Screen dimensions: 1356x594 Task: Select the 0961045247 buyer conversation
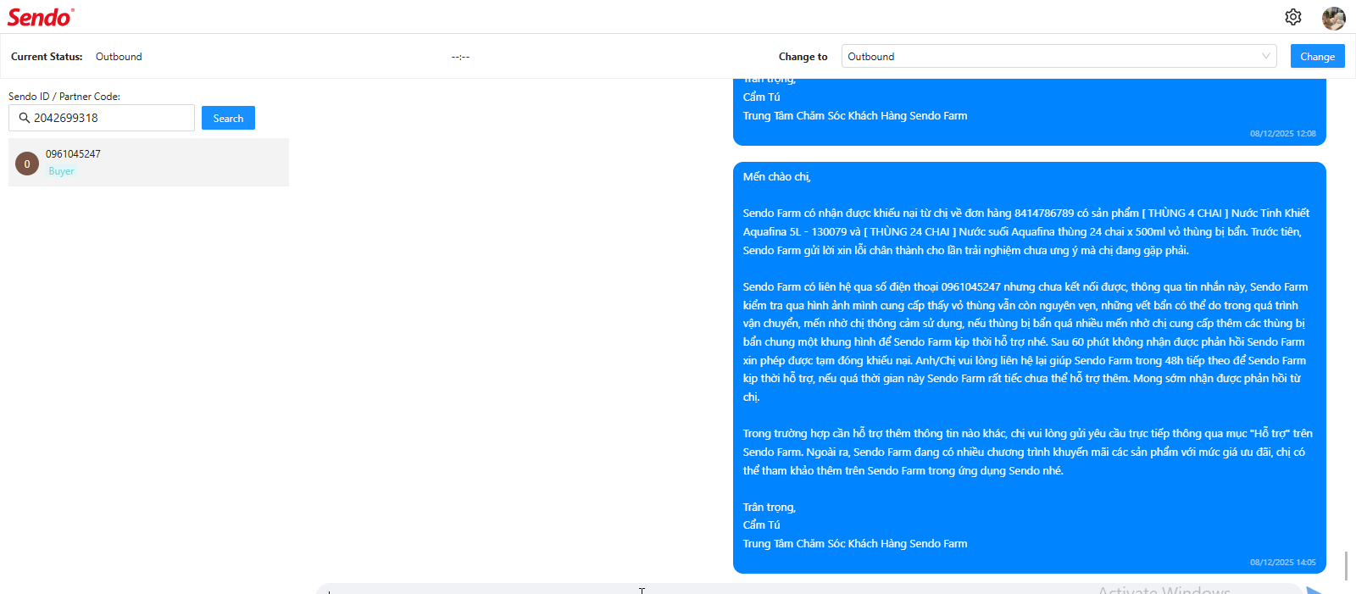[148, 163]
